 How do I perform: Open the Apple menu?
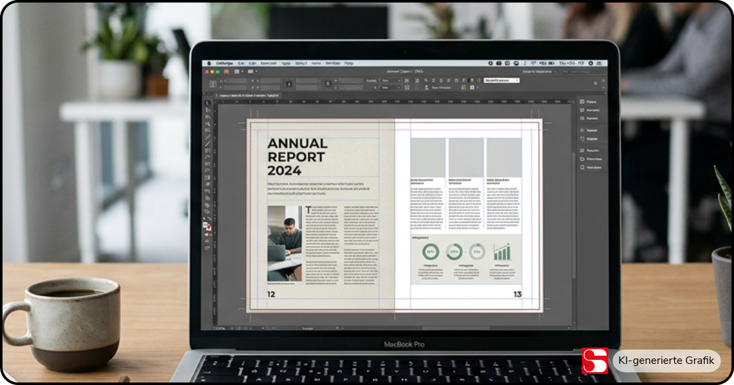[209, 63]
